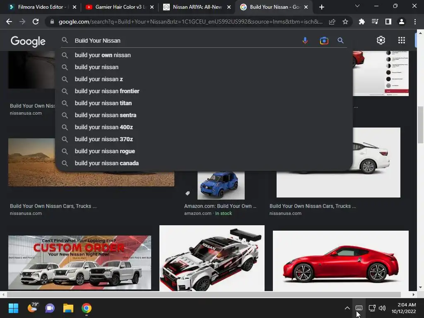Click amazon.com In stock source link

tap(208, 213)
